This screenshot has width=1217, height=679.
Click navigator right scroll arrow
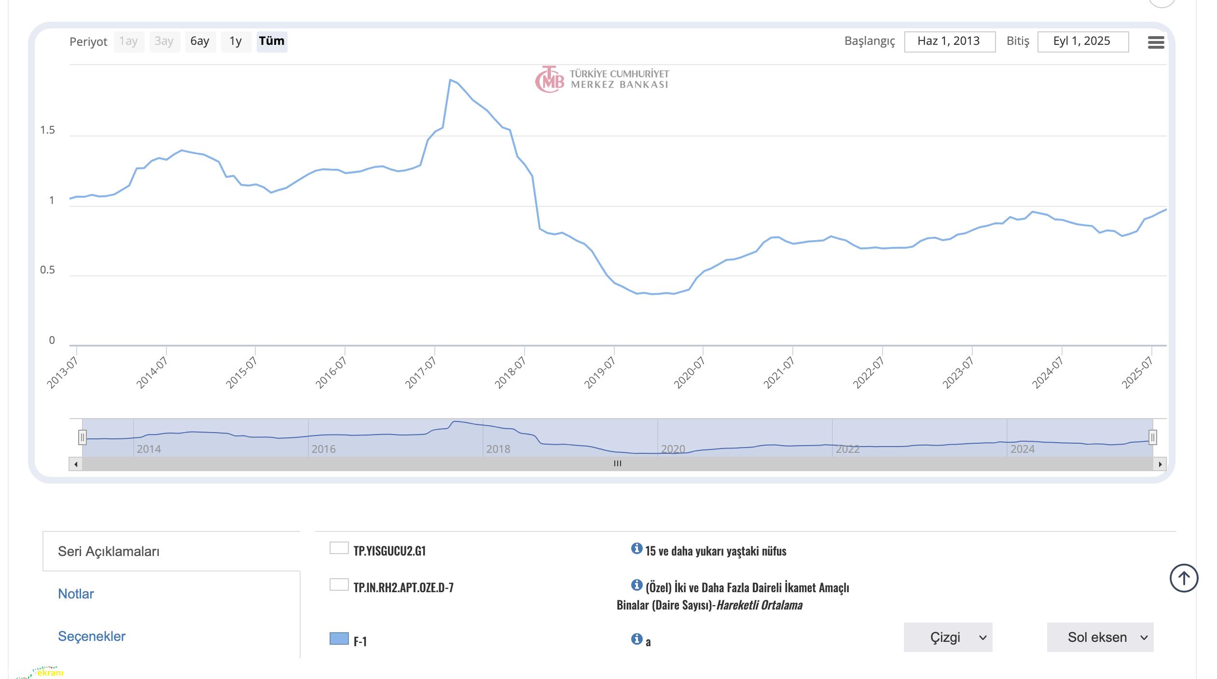click(x=1160, y=464)
